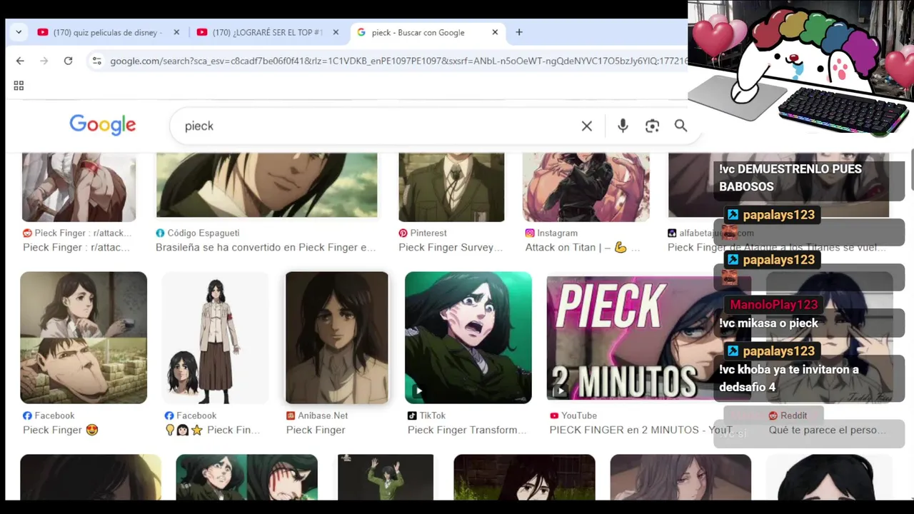Image resolution: width=914 pixels, height=514 pixels.
Task: Open a new browser tab
Action: tap(519, 32)
